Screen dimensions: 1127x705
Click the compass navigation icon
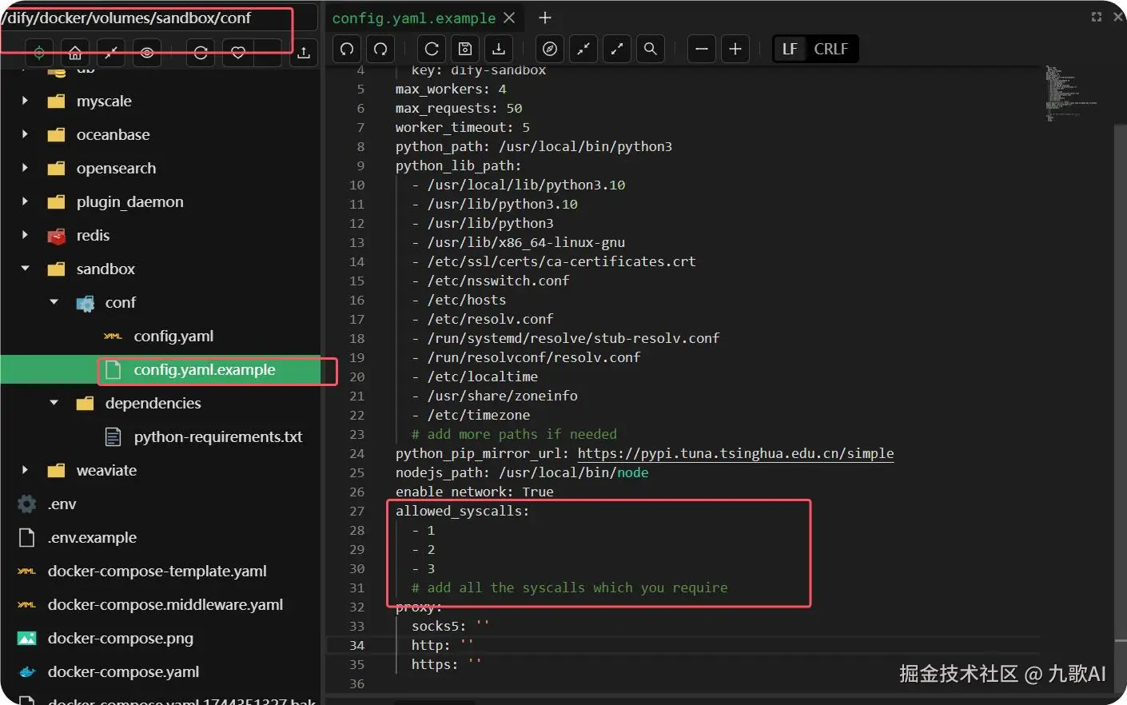[x=550, y=49]
